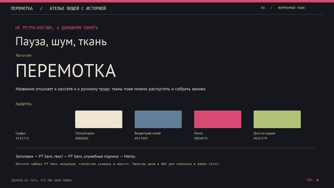The width and height of the screenshot is (334, 188).
Task: Click the color name Дата на экране
Action: click(x=264, y=133)
